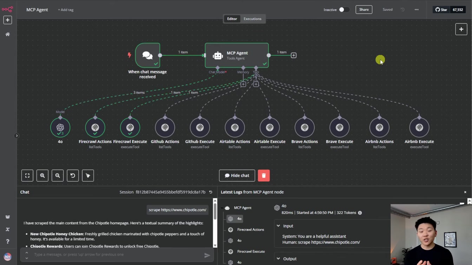Click the chat message input field
The height and width of the screenshot is (265, 472).
118,254
